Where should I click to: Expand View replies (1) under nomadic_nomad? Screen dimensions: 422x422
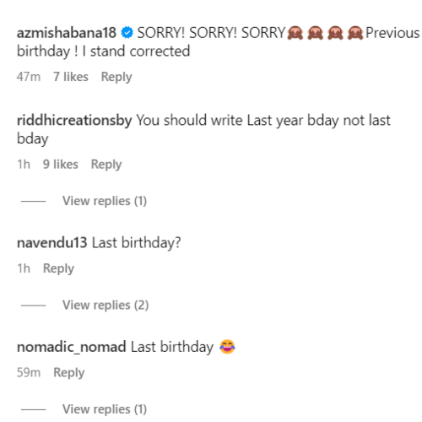coord(105,409)
